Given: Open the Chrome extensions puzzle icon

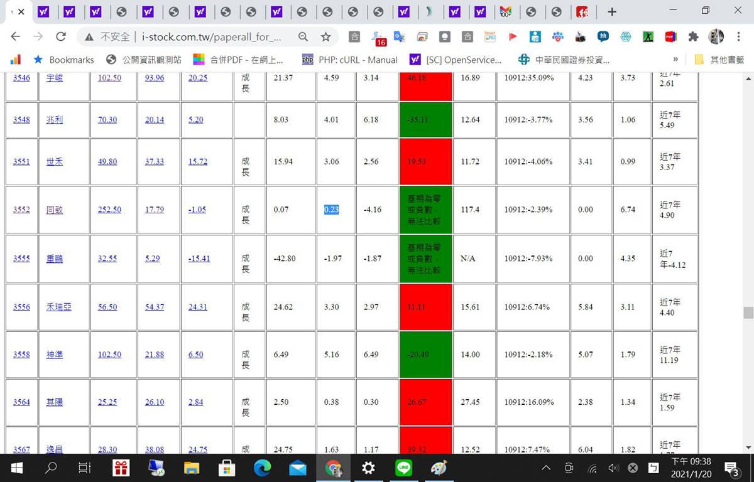Looking at the screenshot, I should 693,37.
